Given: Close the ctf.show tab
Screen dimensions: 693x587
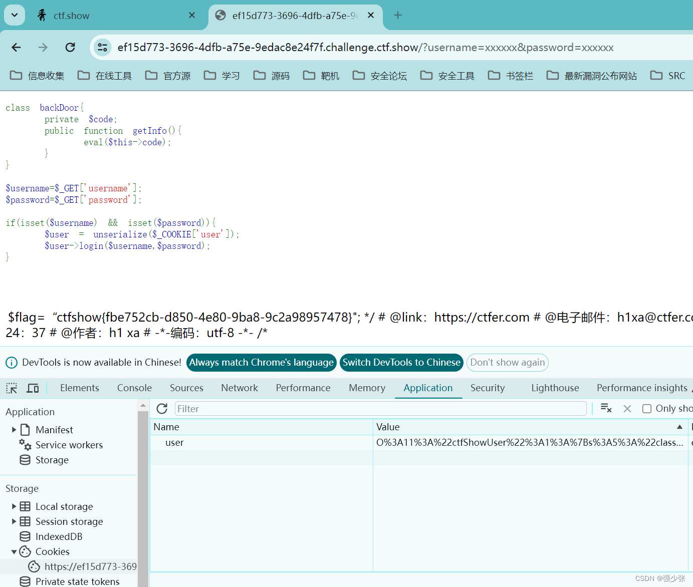Looking at the screenshot, I should click(x=192, y=16).
